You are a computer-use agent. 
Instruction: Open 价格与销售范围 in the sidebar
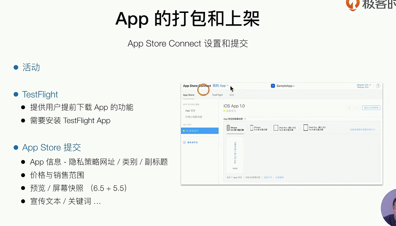pos(194,117)
